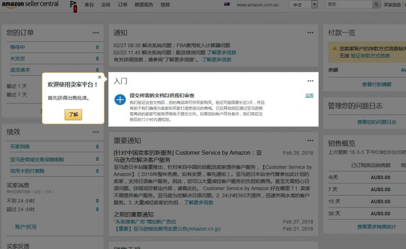Open the three-dot menu in 您的订单 panel
Viewport: 406px width, 249px height.
96,33
